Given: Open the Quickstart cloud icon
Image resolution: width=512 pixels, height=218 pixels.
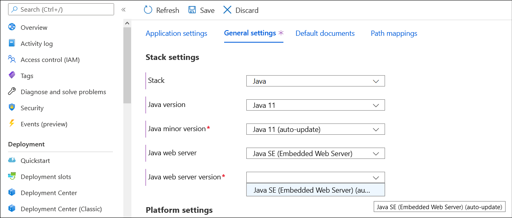Looking at the screenshot, I should point(12,160).
